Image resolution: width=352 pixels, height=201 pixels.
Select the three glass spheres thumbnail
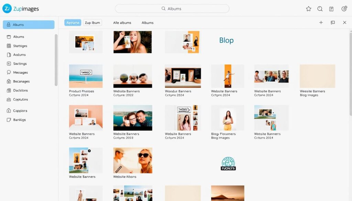click(133, 76)
